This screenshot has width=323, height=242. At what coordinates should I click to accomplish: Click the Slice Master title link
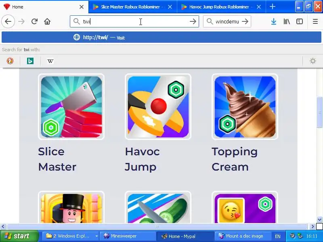(x=57, y=159)
